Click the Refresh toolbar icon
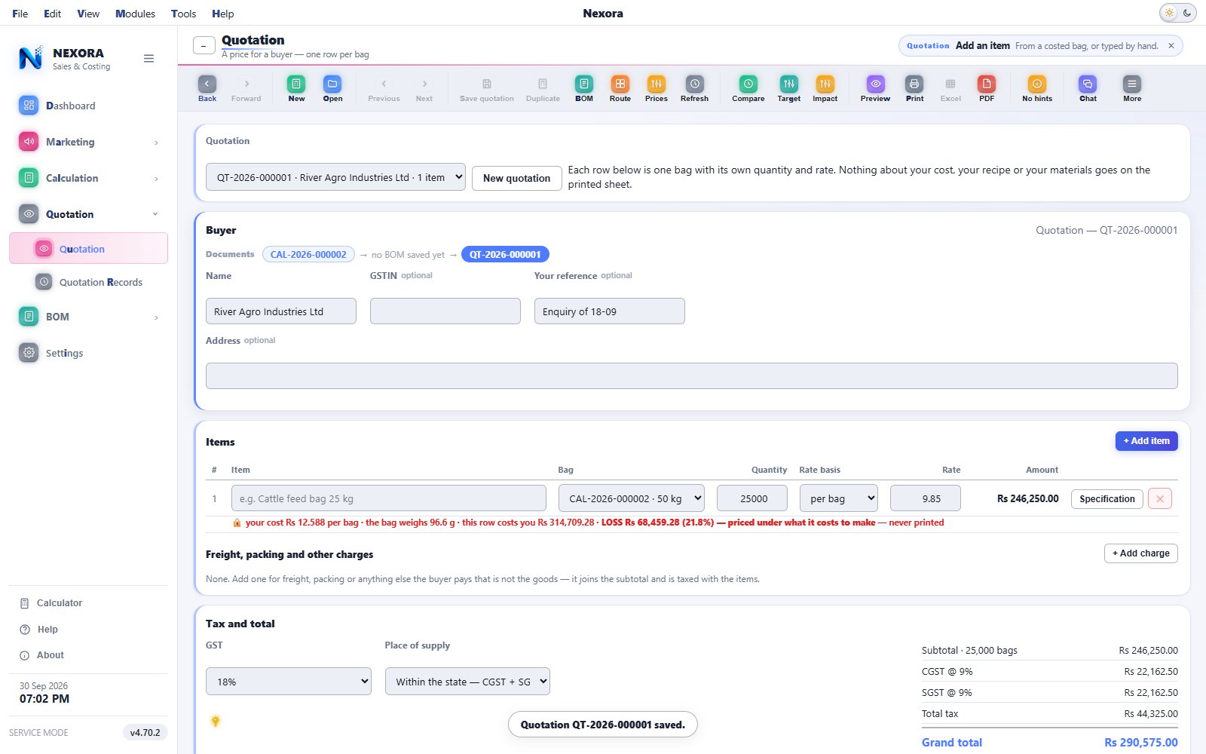Viewport: 1206px width, 754px height. tap(694, 88)
